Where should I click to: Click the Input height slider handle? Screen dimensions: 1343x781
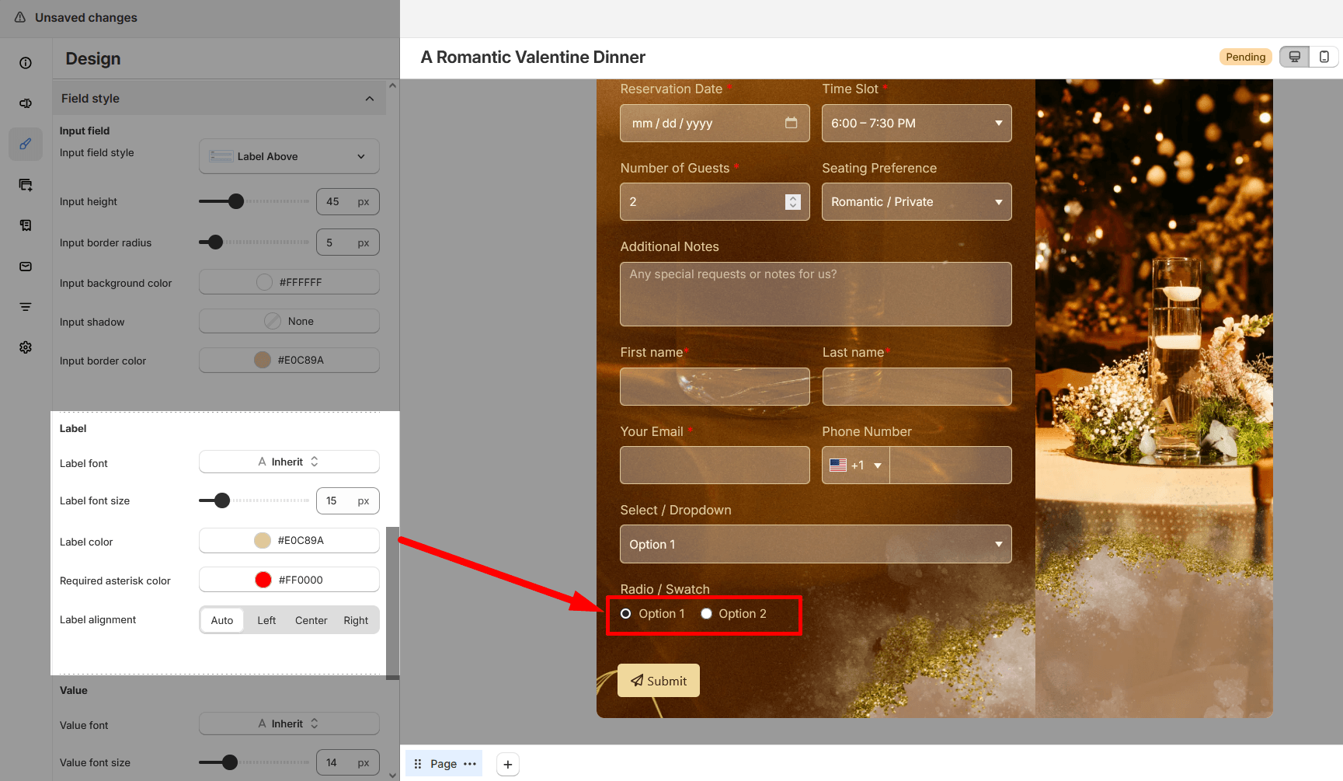coord(236,201)
